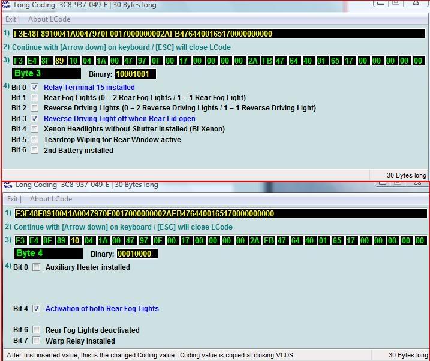
Task: Check Bit 6 Rear Fog Lights deactivated
Action: click(x=36, y=330)
